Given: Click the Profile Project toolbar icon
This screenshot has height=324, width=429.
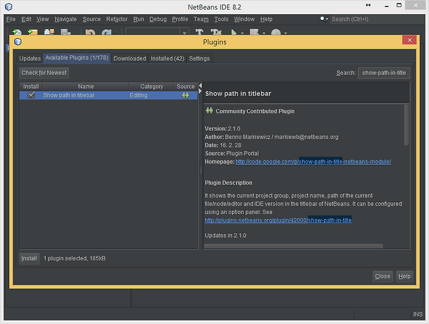Looking at the screenshot, I should [276, 33].
